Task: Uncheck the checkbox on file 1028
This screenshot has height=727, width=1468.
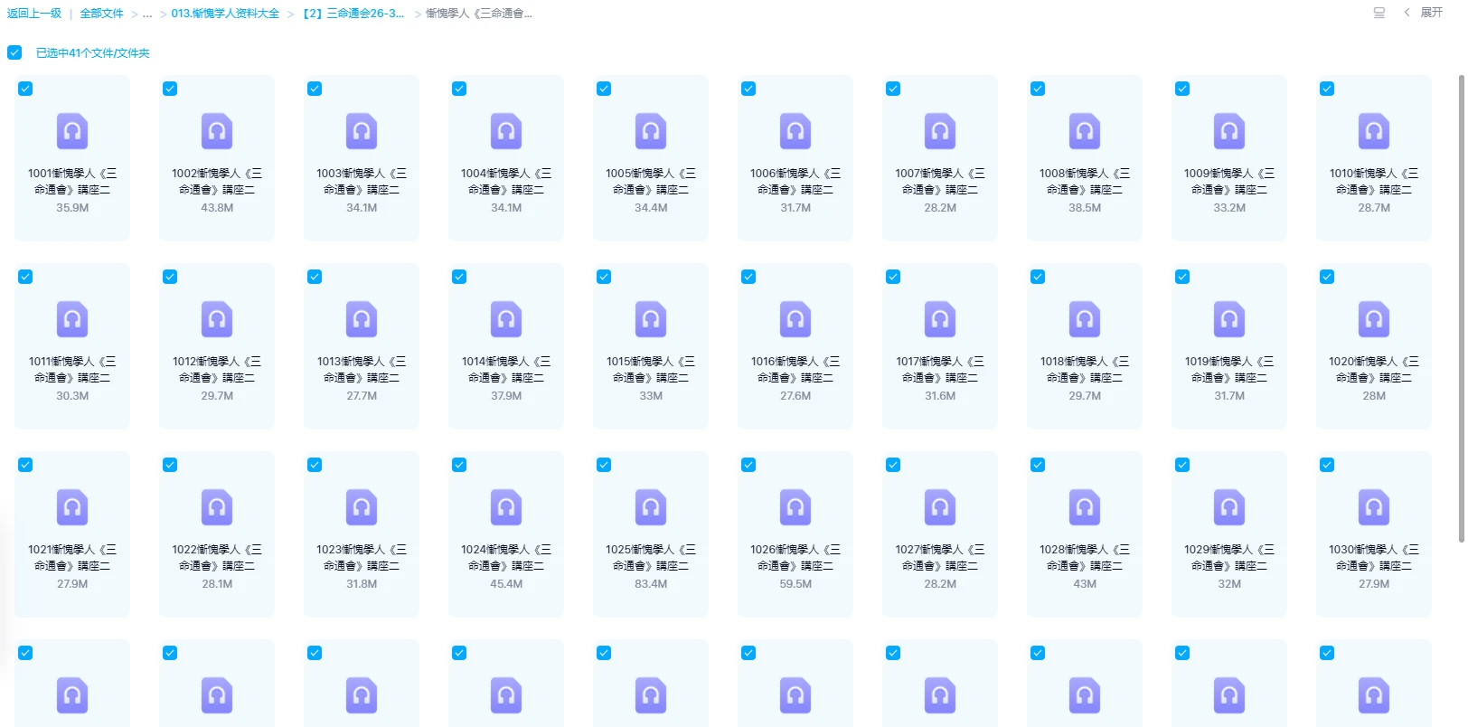Action: (x=1038, y=465)
